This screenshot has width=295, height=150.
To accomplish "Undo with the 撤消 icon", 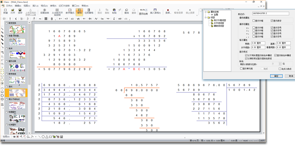I will [x=126, y=11].
